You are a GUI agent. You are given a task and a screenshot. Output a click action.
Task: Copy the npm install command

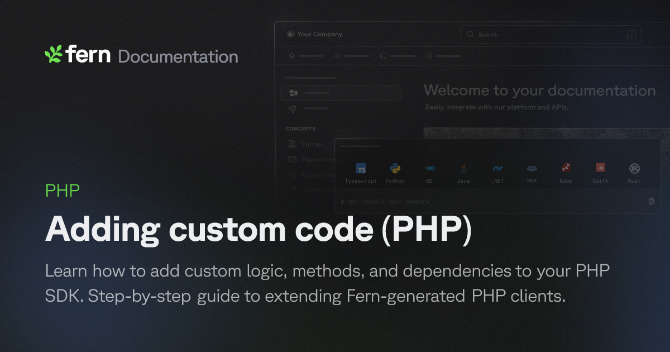point(651,201)
